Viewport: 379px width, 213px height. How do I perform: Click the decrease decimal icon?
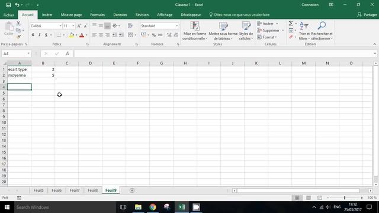click(176, 35)
